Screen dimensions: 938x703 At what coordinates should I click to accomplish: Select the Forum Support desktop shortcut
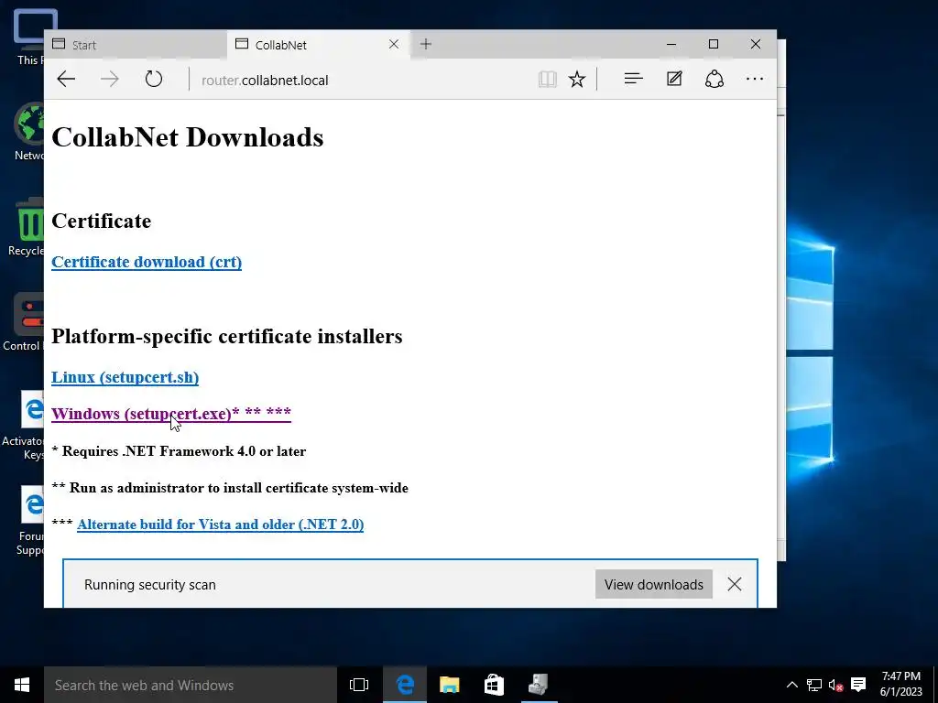[28, 520]
